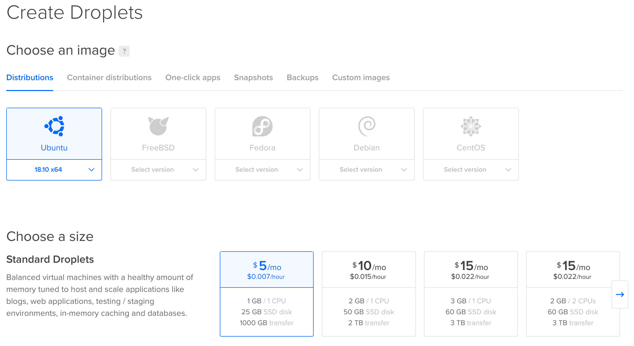This screenshot has height=346, width=634.
Task: Open the Custom images tab
Action: pyautogui.click(x=361, y=78)
